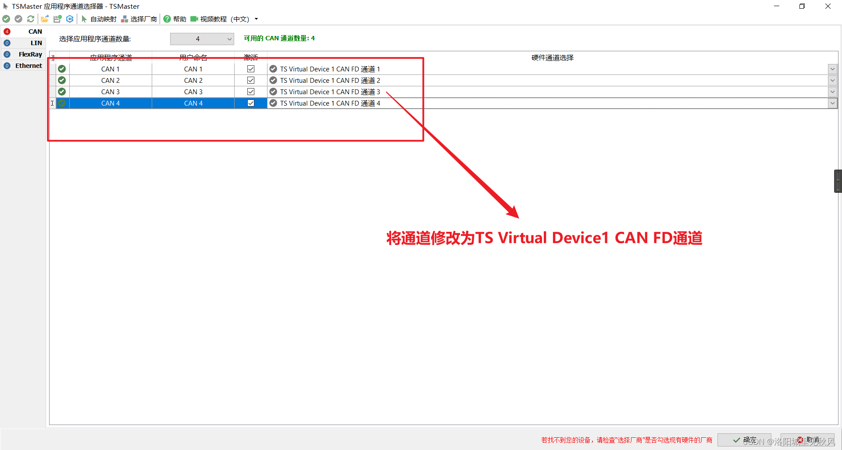Viewport: 842px width, 450px height.
Task: Uncheck the 激活 checkbox for CAN 2
Action: (251, 80)
